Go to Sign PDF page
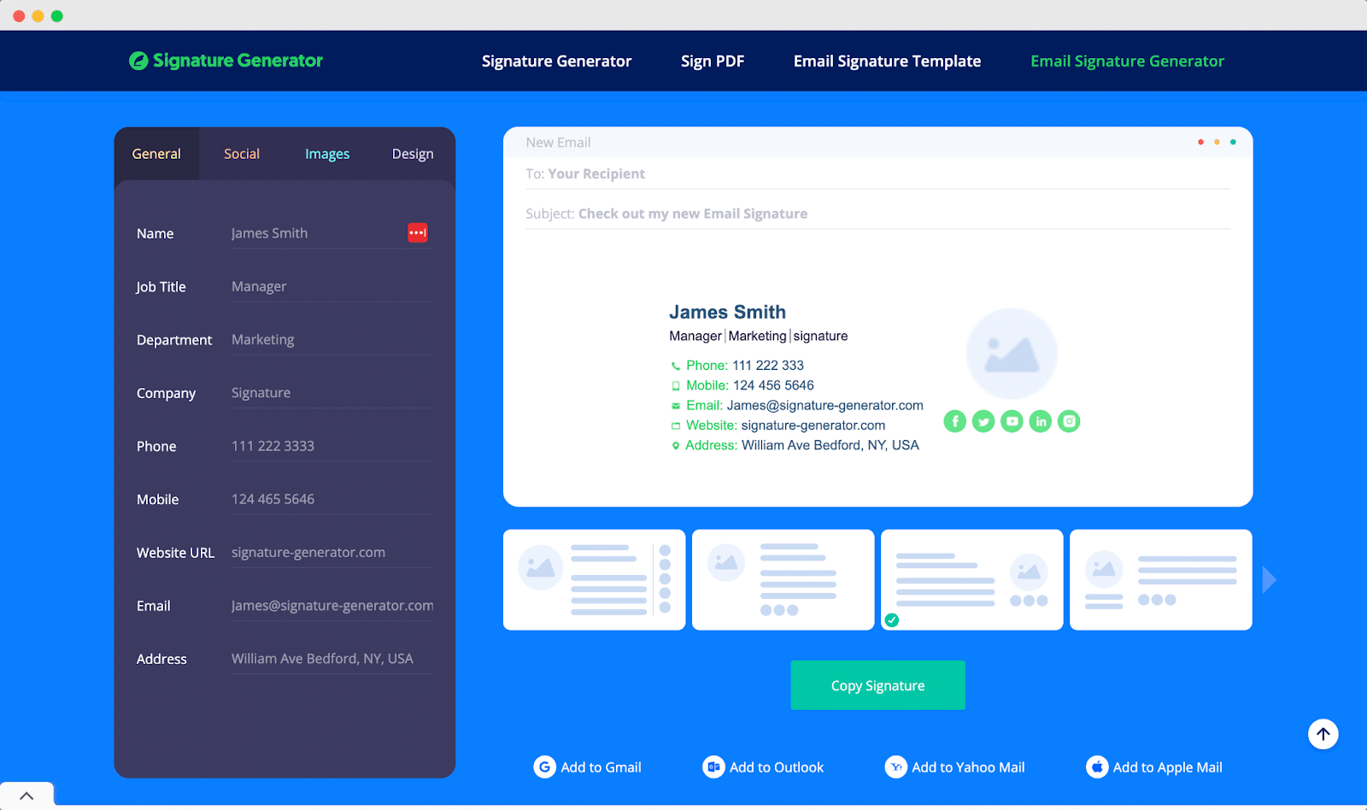The height and width of the screenshot is (810, 1367). [x=713, y=62]
